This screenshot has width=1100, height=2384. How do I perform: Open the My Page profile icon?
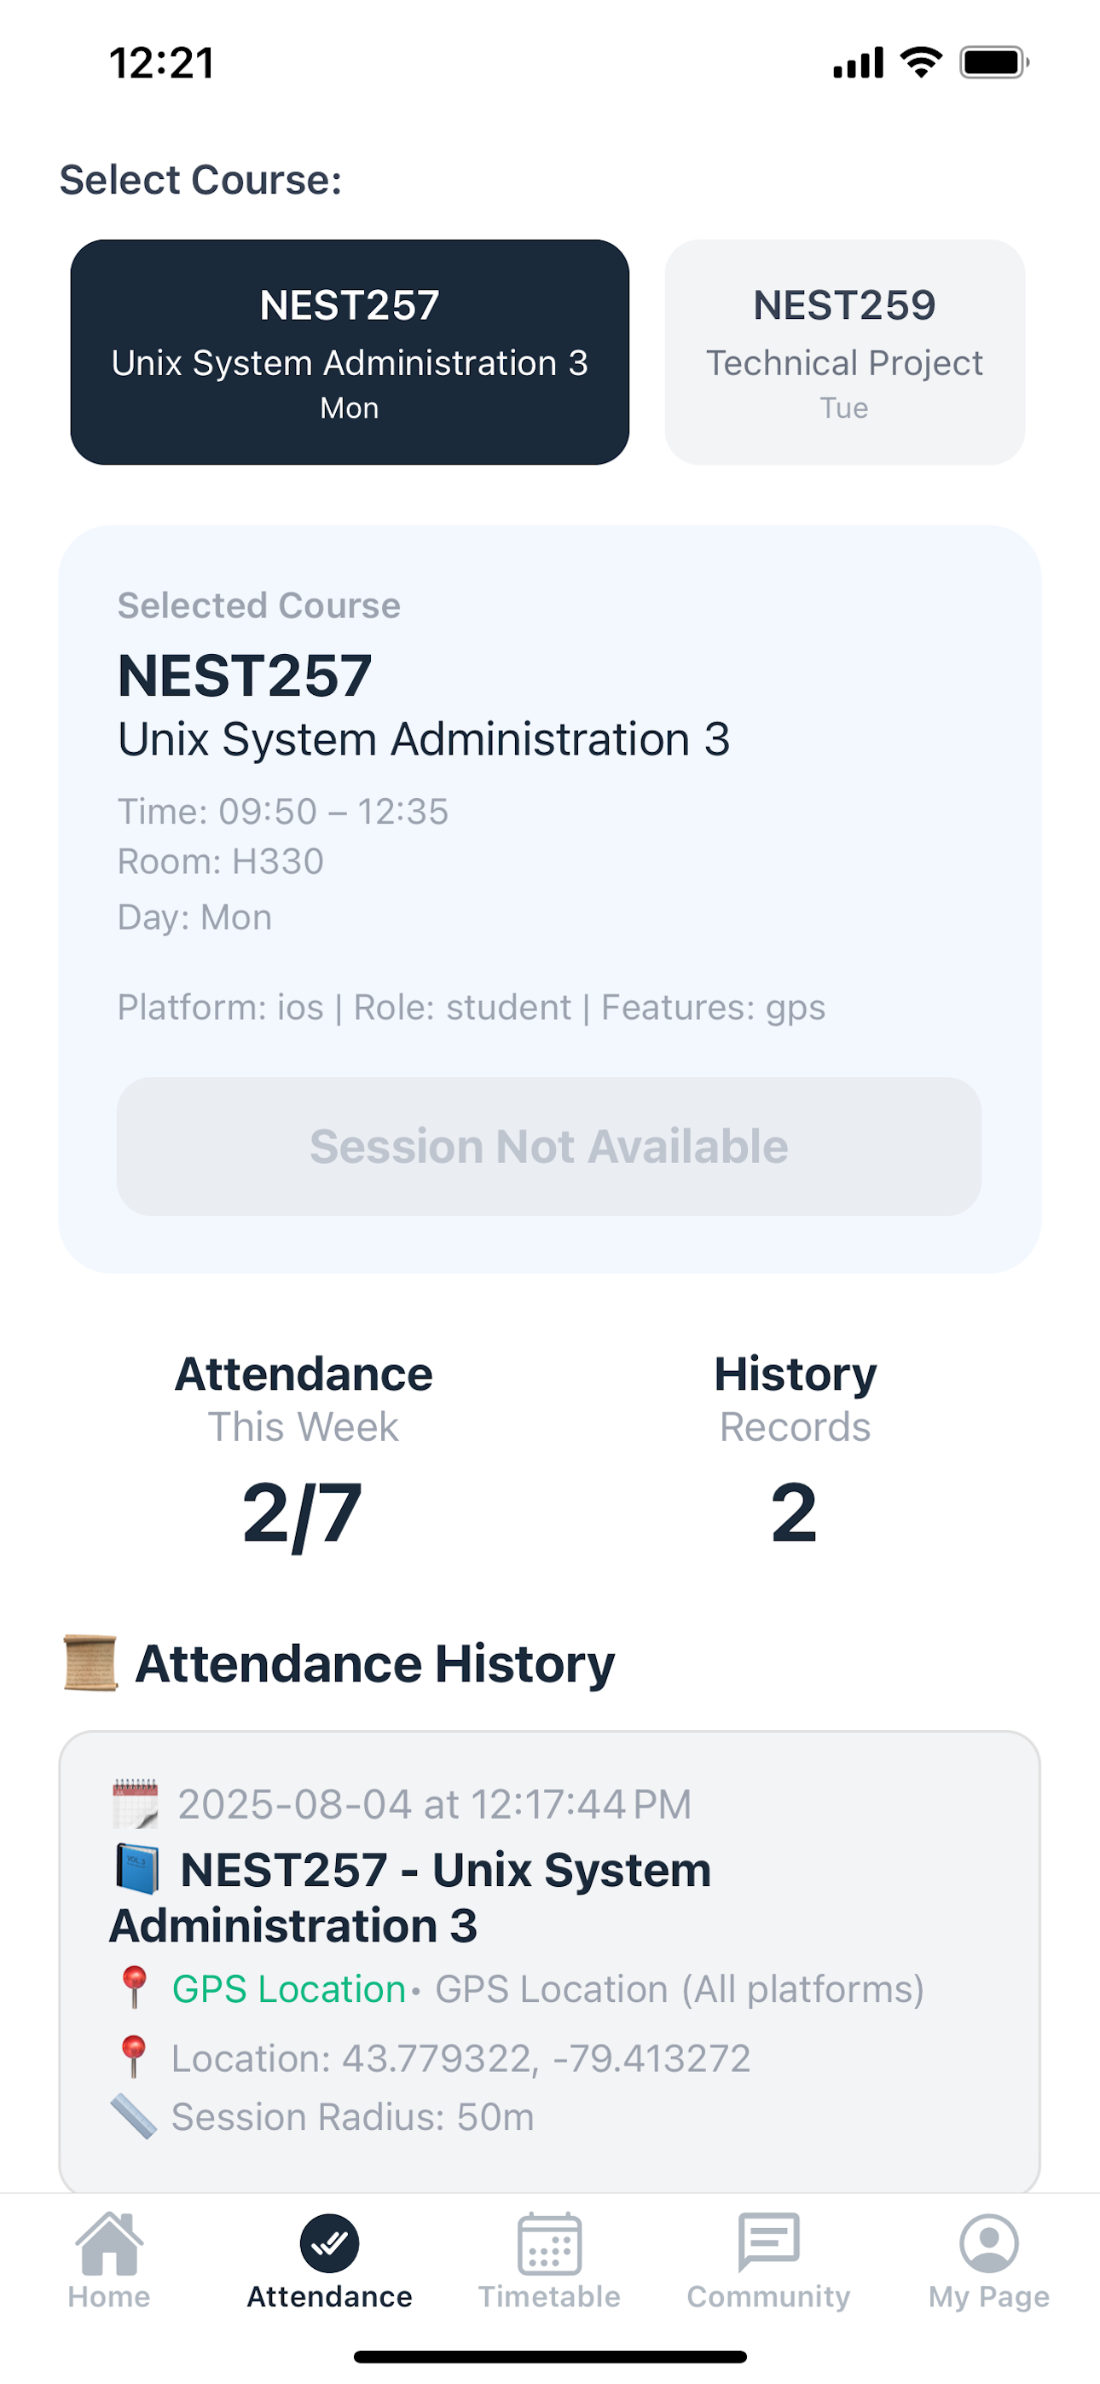(989, 2243)
